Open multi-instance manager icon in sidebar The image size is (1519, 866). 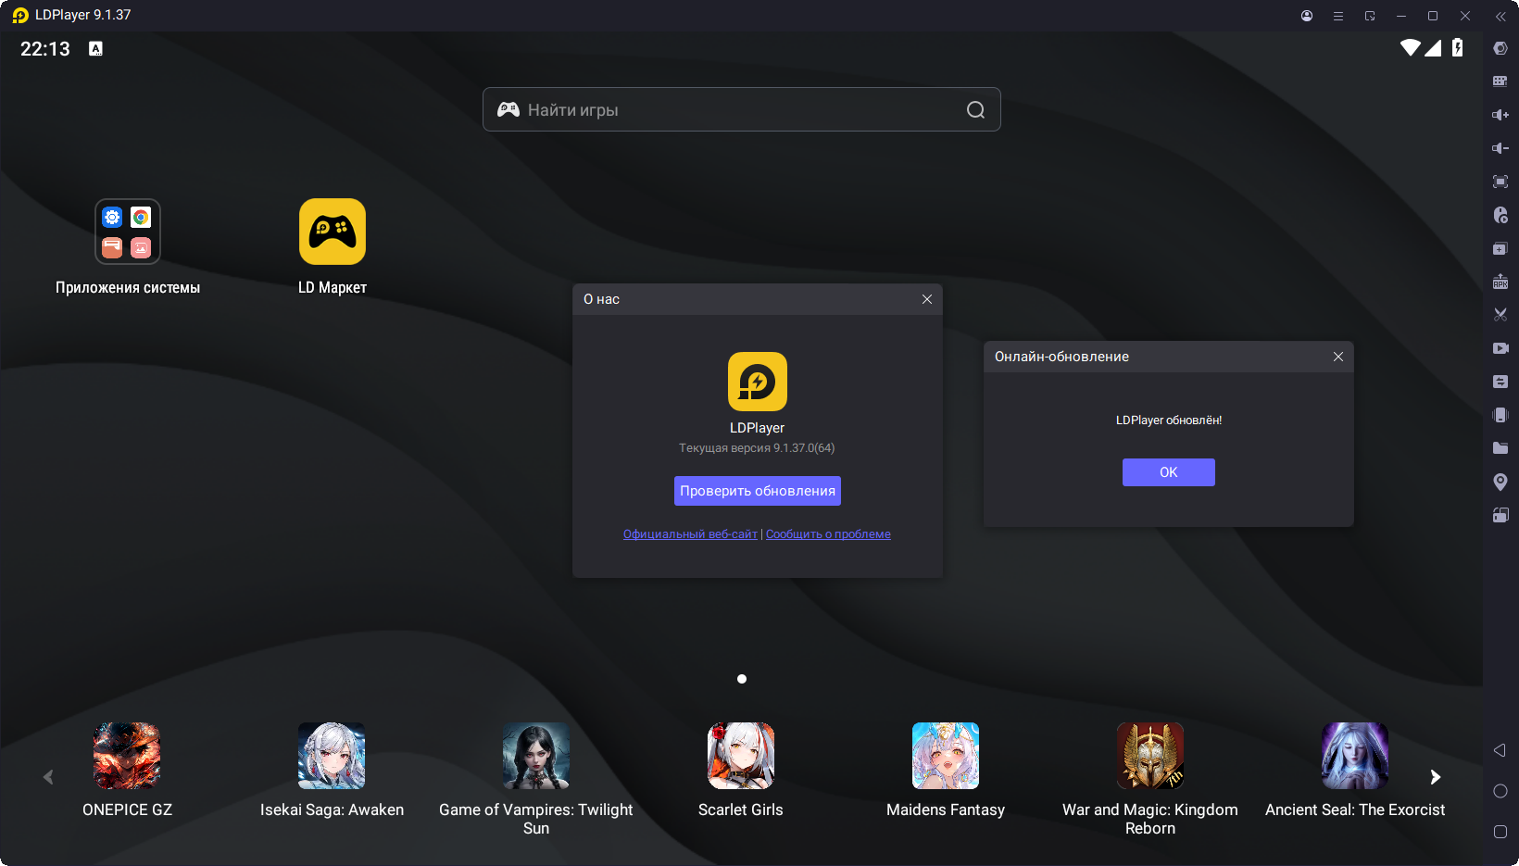click(x=1500, y=248)
